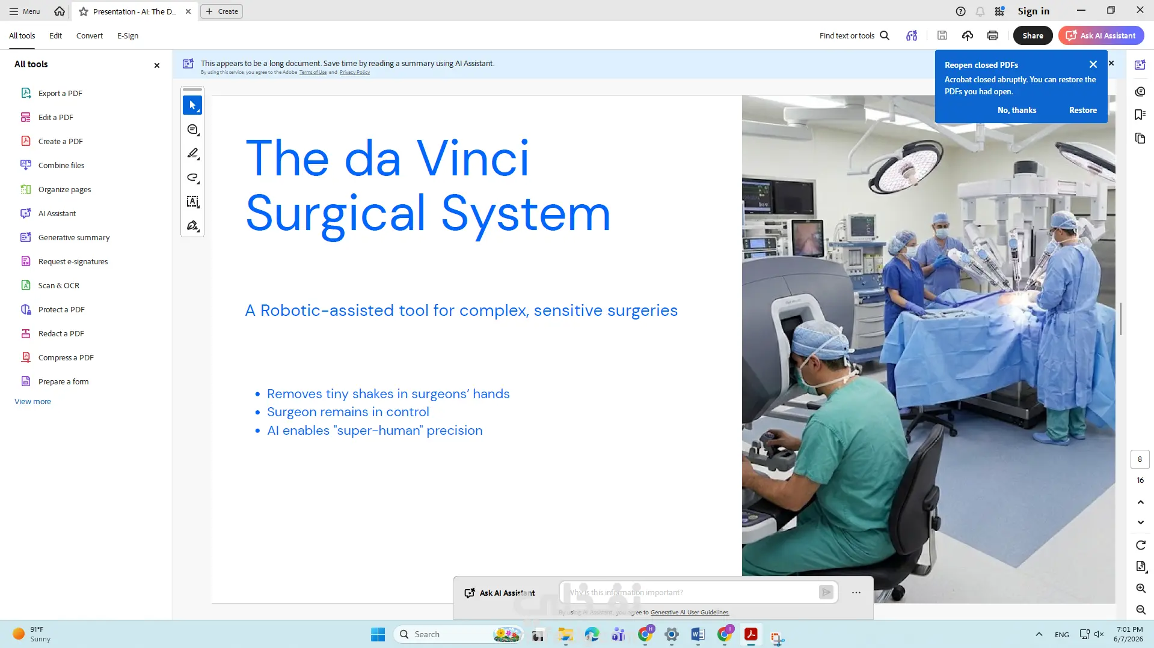Image resolution: width=1154 pixels, height=648 pixels.
Task: Show hidden system tray icons
Action: coord(1039,634)
